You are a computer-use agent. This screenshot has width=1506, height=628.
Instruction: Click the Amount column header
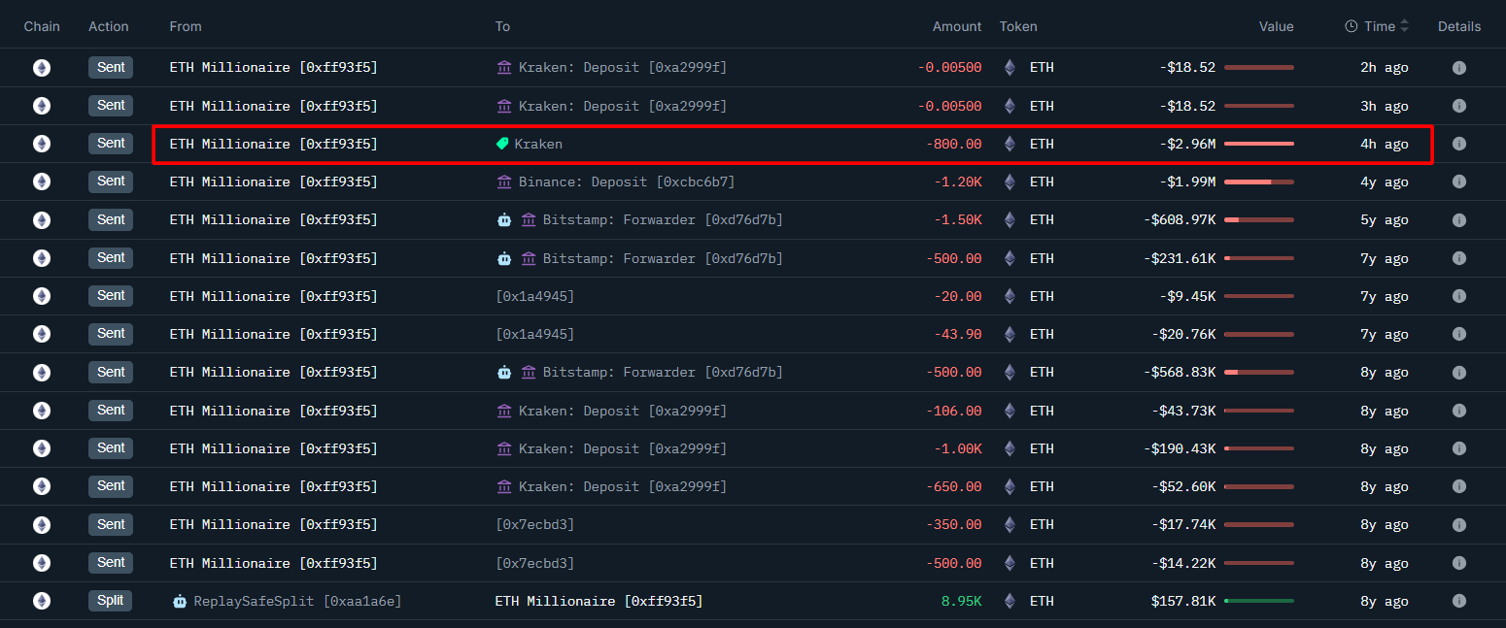pos(956,26)
